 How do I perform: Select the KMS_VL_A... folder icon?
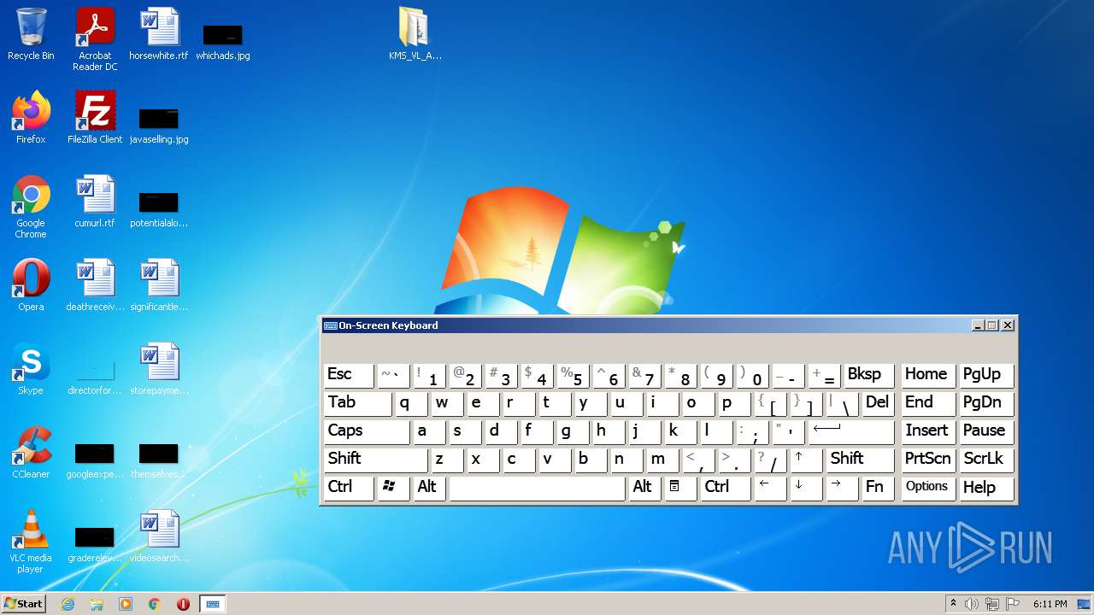(415, 35)
